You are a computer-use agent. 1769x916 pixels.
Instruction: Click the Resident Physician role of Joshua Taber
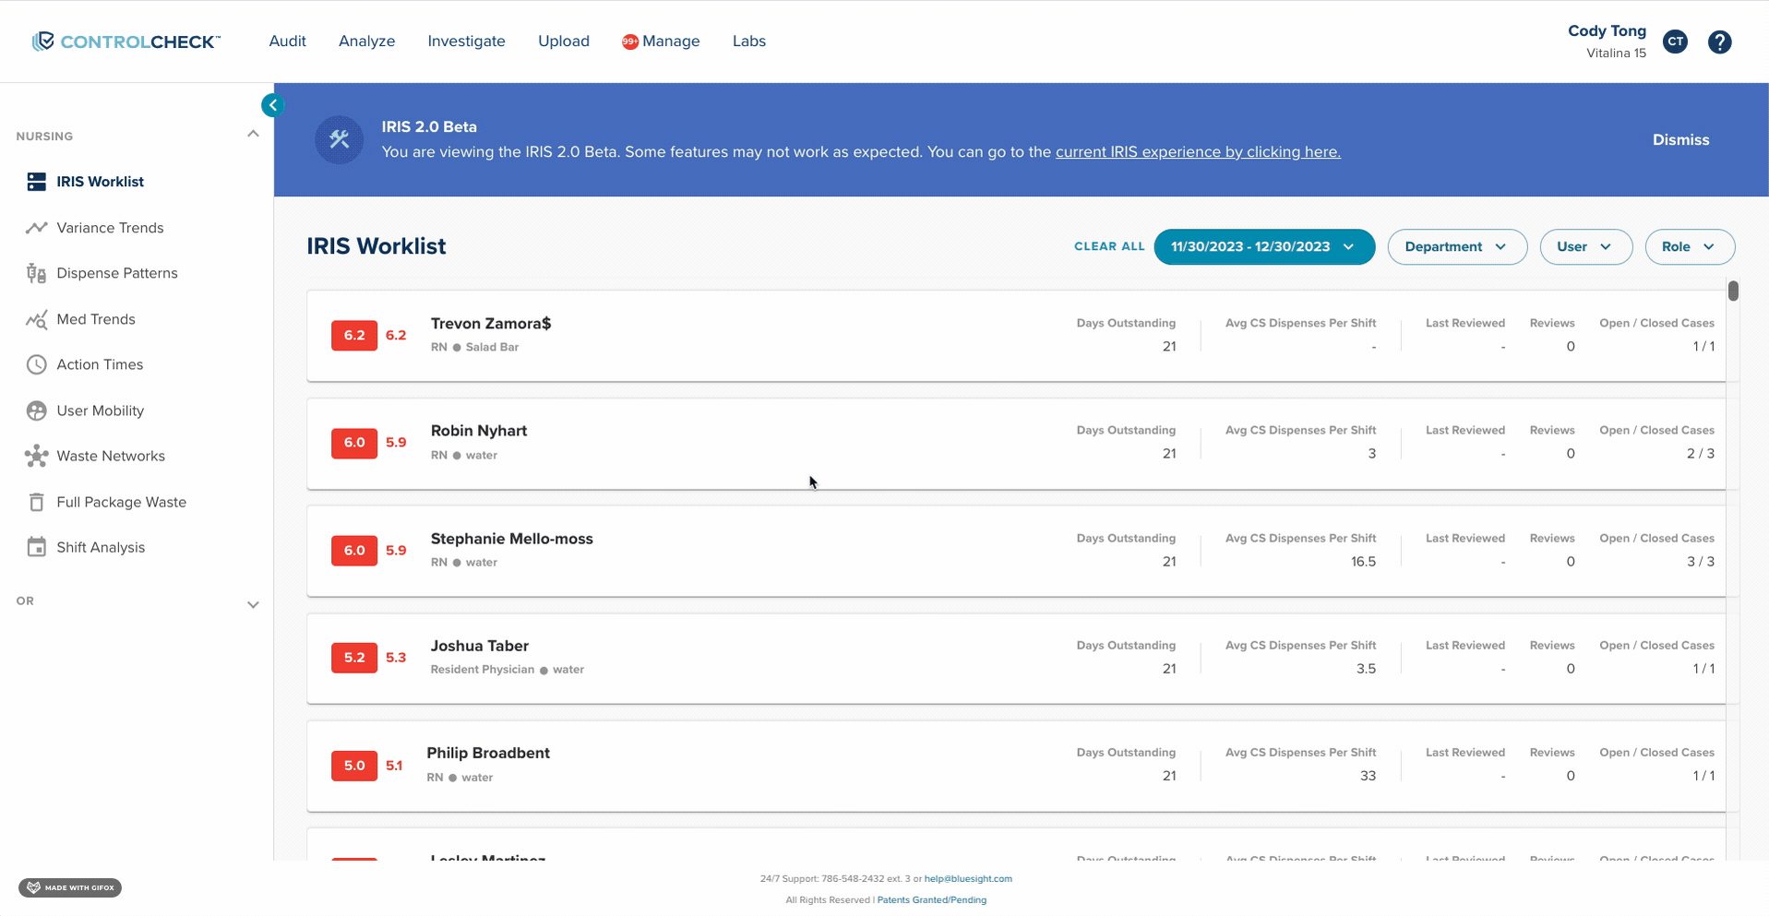483,670
